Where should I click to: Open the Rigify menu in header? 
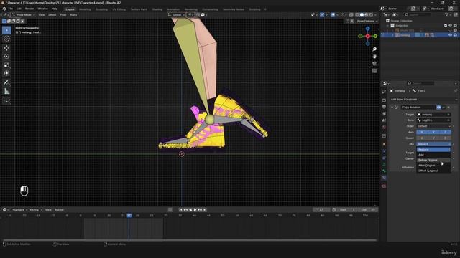(x=73, y=14)
